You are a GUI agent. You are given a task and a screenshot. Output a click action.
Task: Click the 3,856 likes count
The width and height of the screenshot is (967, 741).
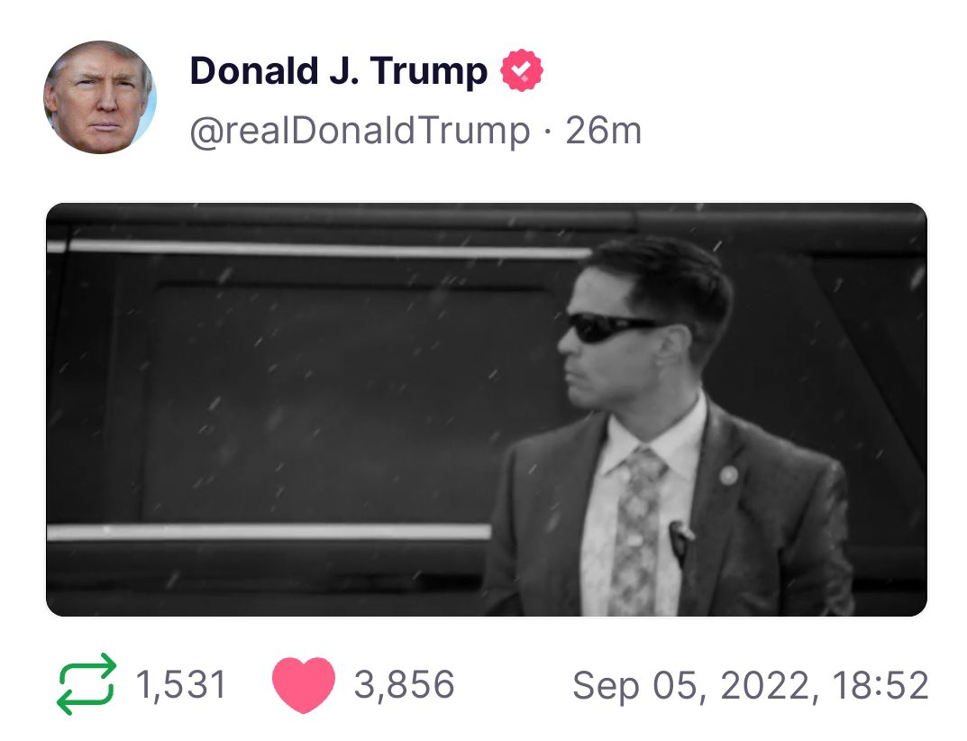tap(405, 685)
